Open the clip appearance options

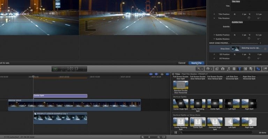click(x=164, y=137)
